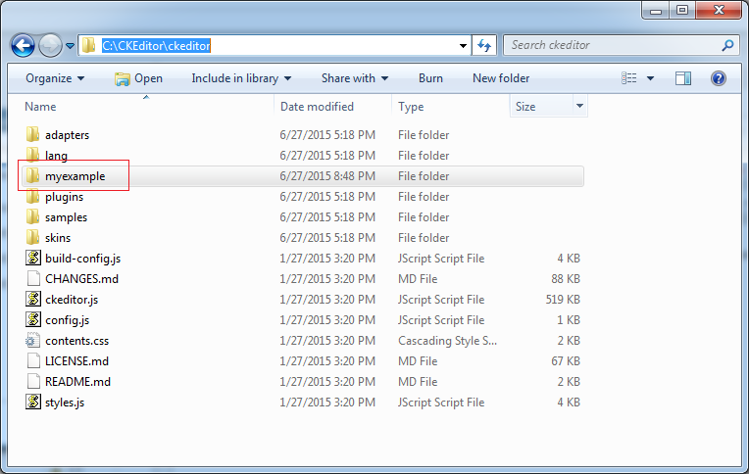Image resolution: width=749 pixels, height=474 pixels.
Task: Open Help with the question mark icon
Action: (x=718, y=78)
